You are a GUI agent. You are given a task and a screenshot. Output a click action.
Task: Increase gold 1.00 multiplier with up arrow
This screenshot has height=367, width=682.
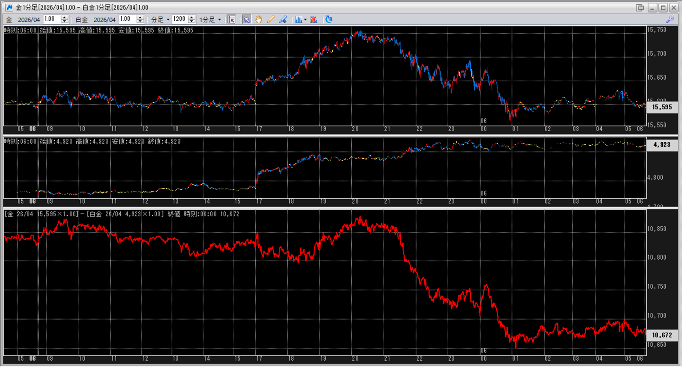64,17
